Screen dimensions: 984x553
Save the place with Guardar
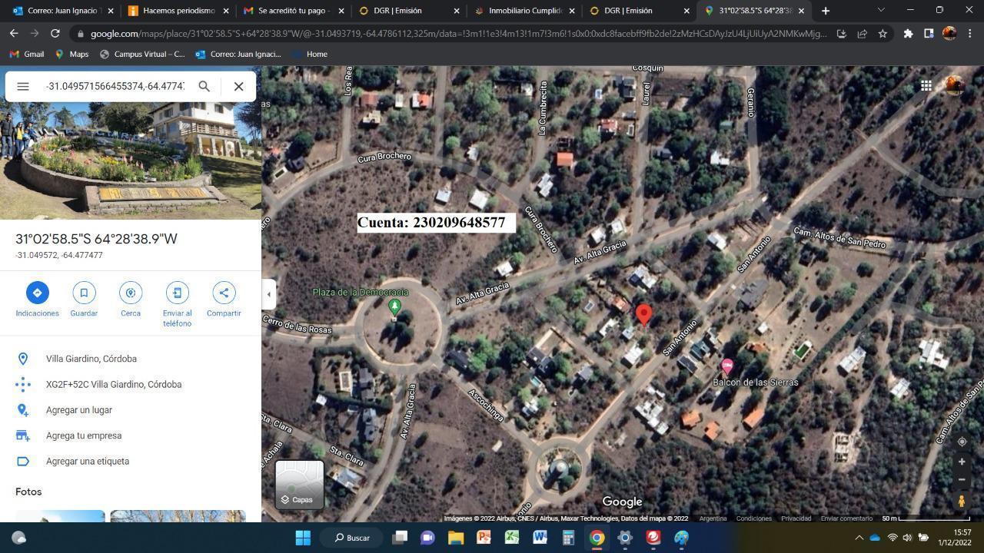click(84, 299)
